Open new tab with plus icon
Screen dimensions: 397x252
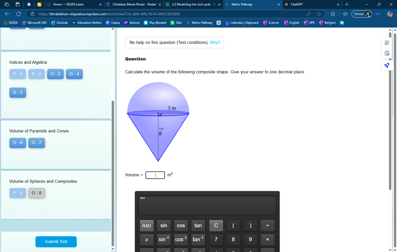(347, 4)
